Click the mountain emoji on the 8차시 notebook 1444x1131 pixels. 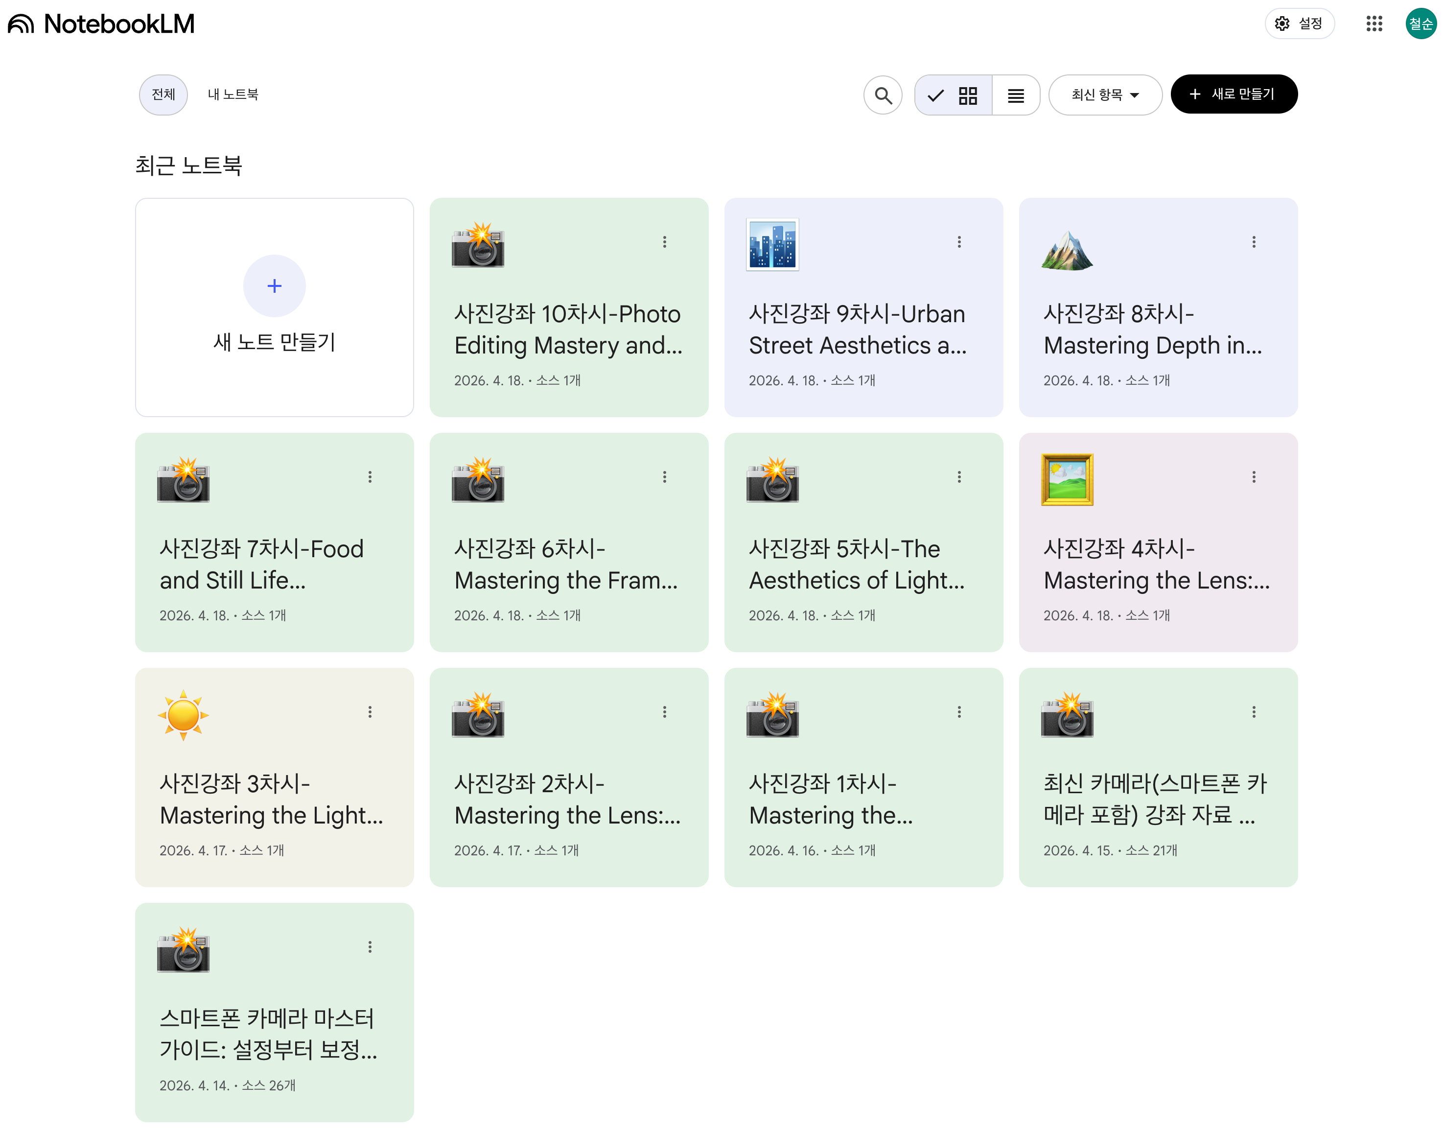1066,250
